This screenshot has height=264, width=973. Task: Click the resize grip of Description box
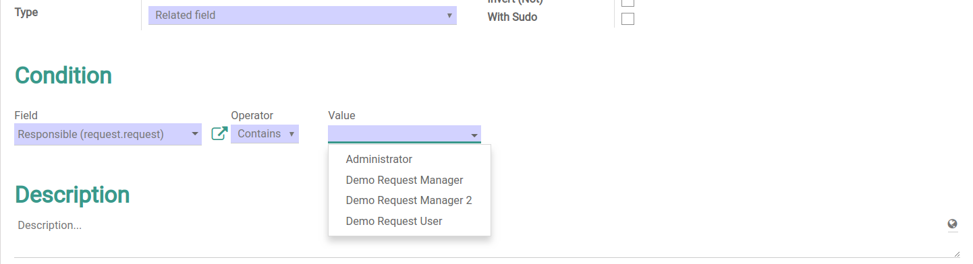tap(956, 254)
